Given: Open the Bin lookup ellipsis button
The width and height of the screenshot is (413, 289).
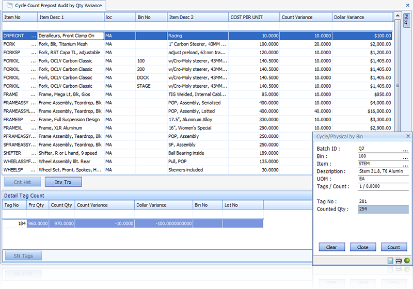Looking at the screenshot, I should tap(406, 156).
